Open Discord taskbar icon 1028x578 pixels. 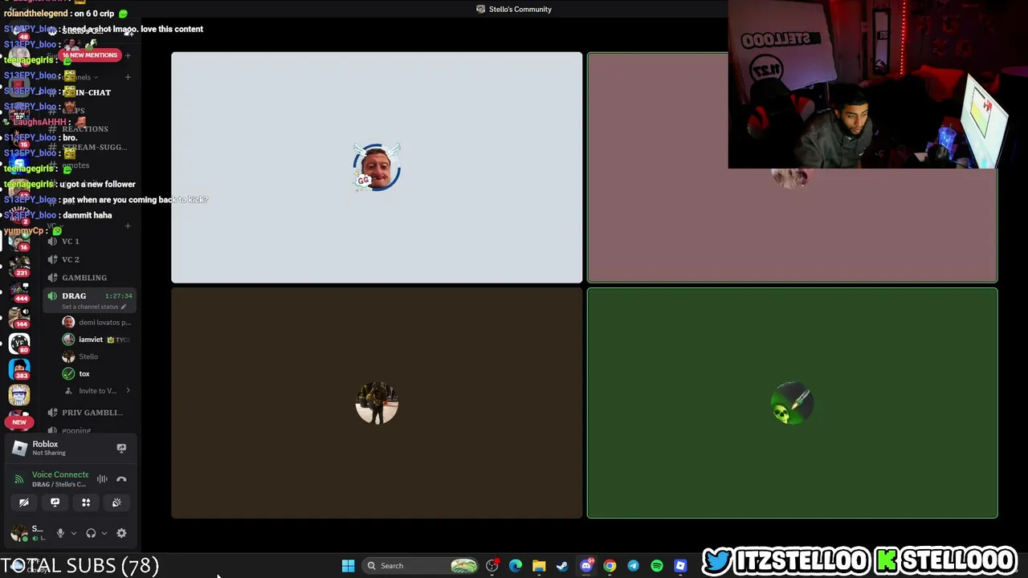[x=586, y=566]
